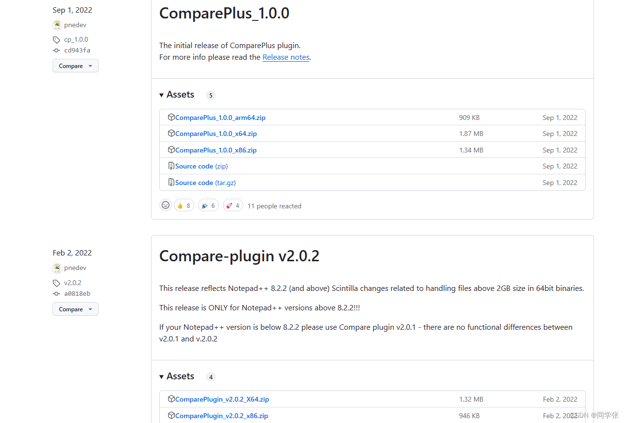Image resolution: width=626 pixels, height=423 pixels.
Task: Open the Release notes hyperlink
Action: point(286,57)
